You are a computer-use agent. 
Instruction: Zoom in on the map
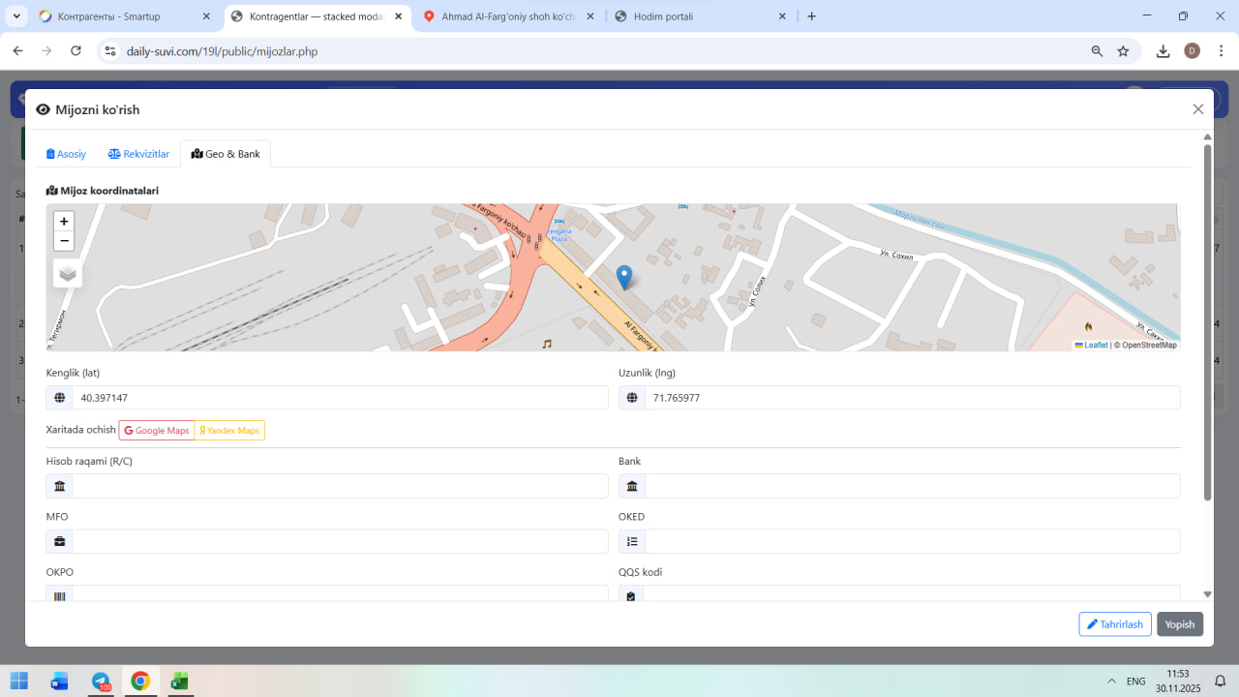tap(64, 221)
